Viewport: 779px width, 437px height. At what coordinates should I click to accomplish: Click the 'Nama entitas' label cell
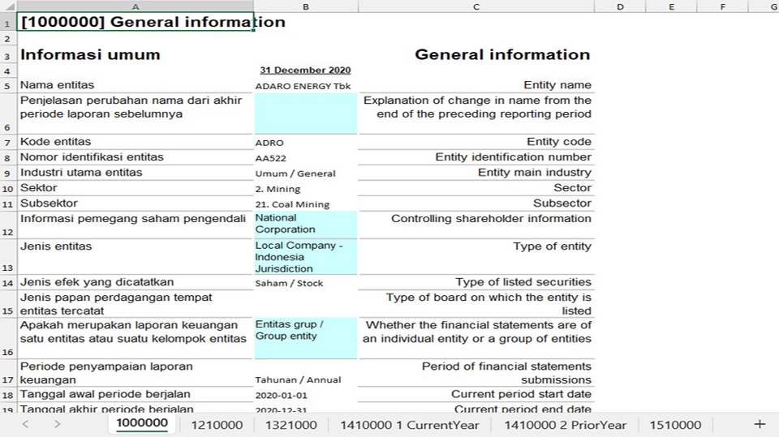136,85
